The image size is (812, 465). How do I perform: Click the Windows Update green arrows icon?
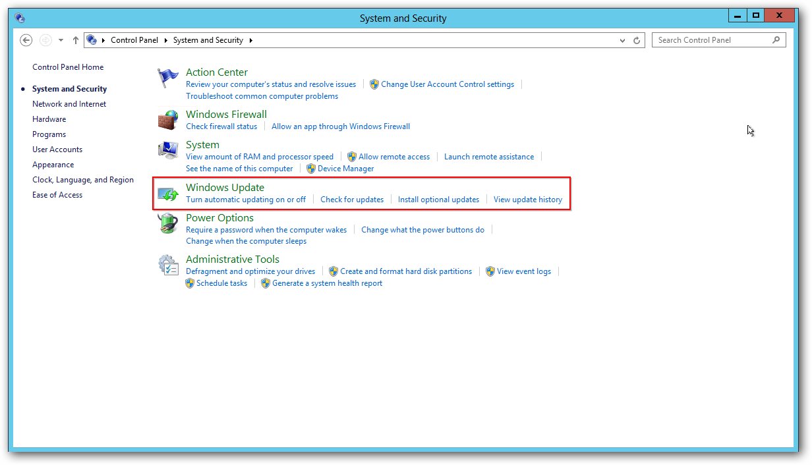(x=168, y=194)
